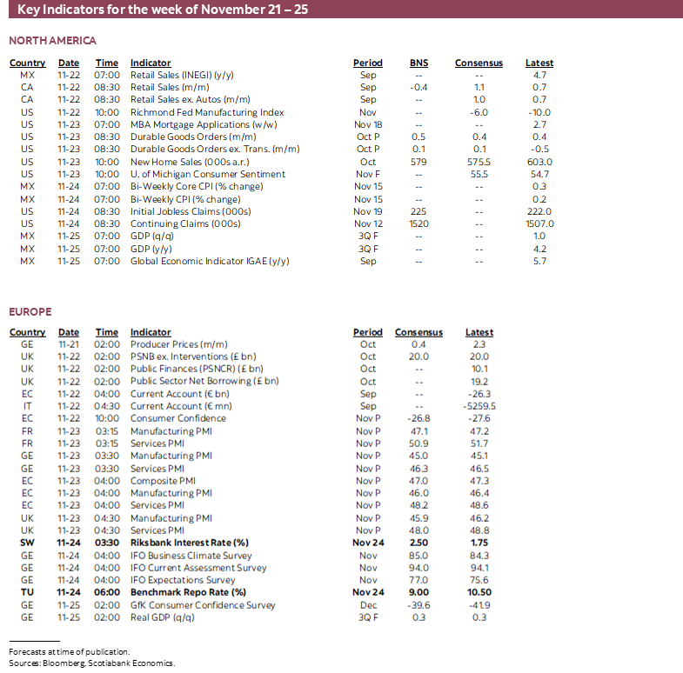Image resolution: width=683 pixels, height=673 pixels.
Task: Select 'Public Finances (PSNCR) (£ bn)'
Action: click(x=197, y=369)
